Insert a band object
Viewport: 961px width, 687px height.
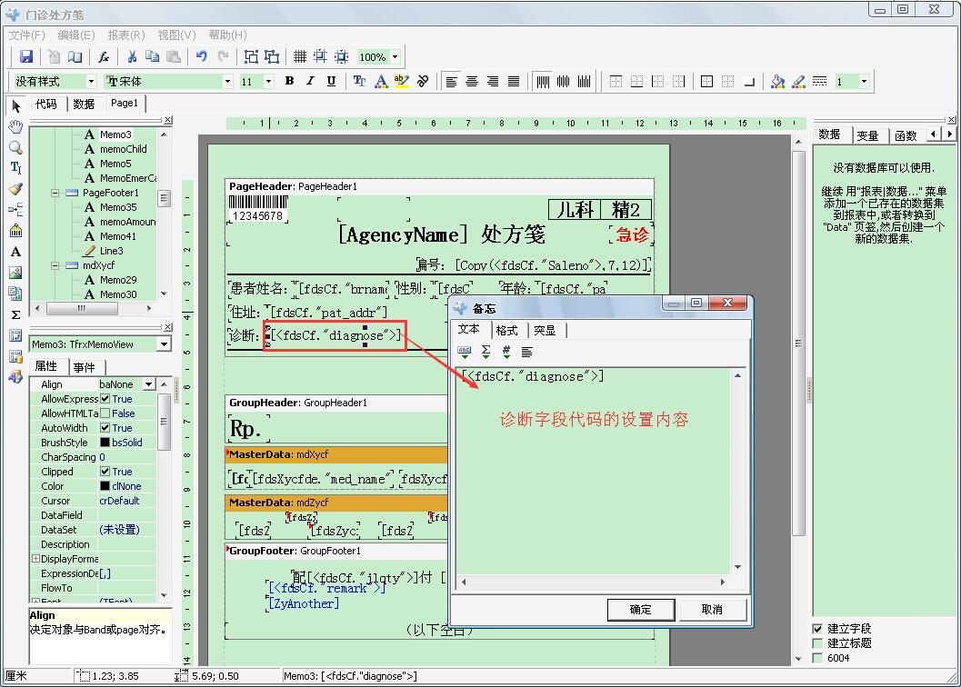[16, 210]
